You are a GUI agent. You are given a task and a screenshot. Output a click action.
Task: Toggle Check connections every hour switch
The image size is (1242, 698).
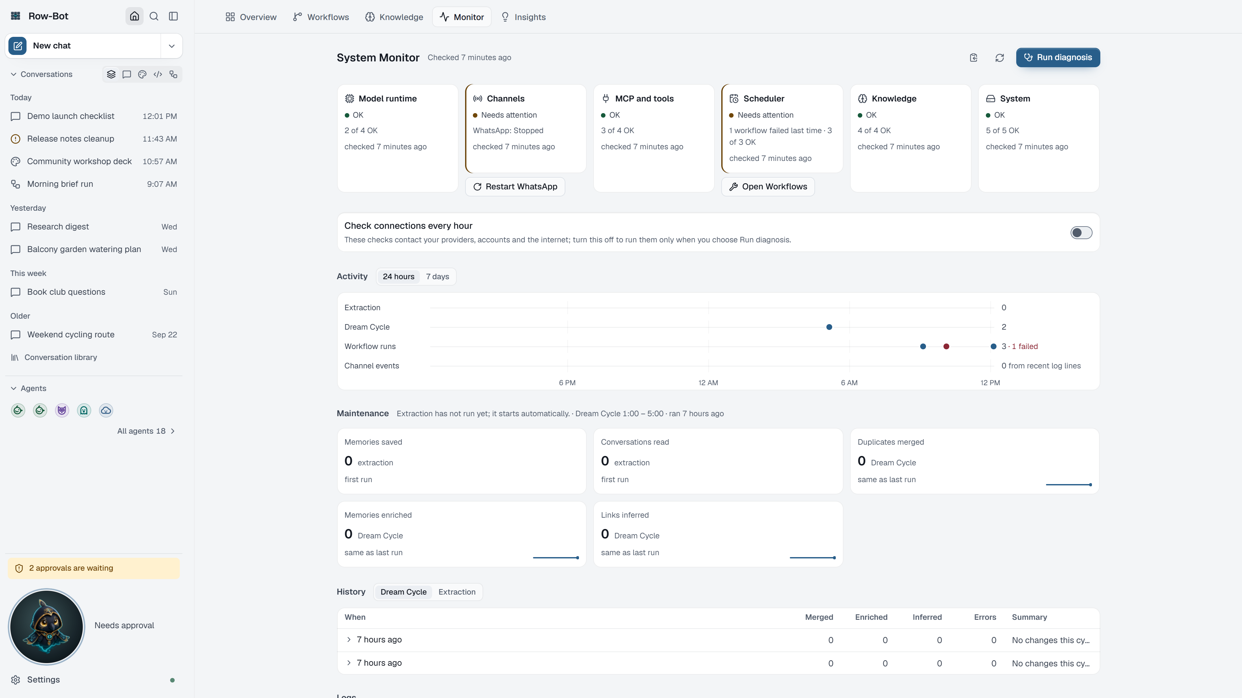(1082, 233)
